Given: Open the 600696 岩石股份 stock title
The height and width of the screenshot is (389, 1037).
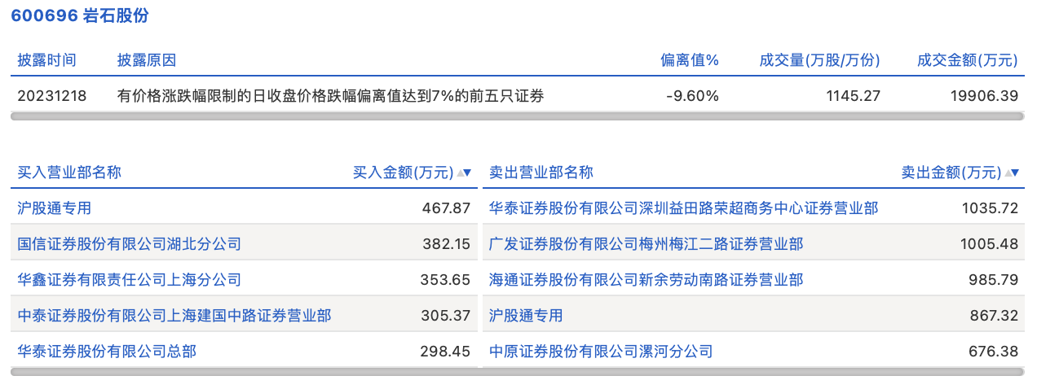Looking at the screenshot, I should 80,16.
